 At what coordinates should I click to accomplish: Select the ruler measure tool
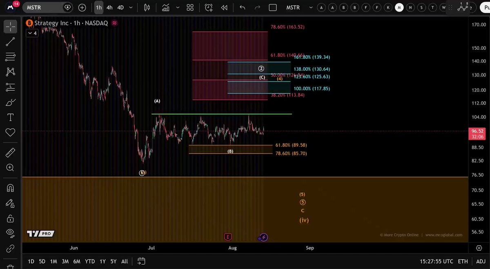point(10,153)
